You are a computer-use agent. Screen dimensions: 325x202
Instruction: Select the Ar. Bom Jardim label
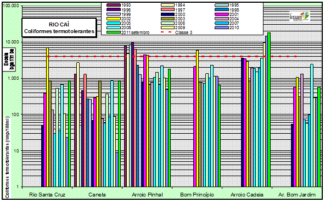[x=297, y=195]
